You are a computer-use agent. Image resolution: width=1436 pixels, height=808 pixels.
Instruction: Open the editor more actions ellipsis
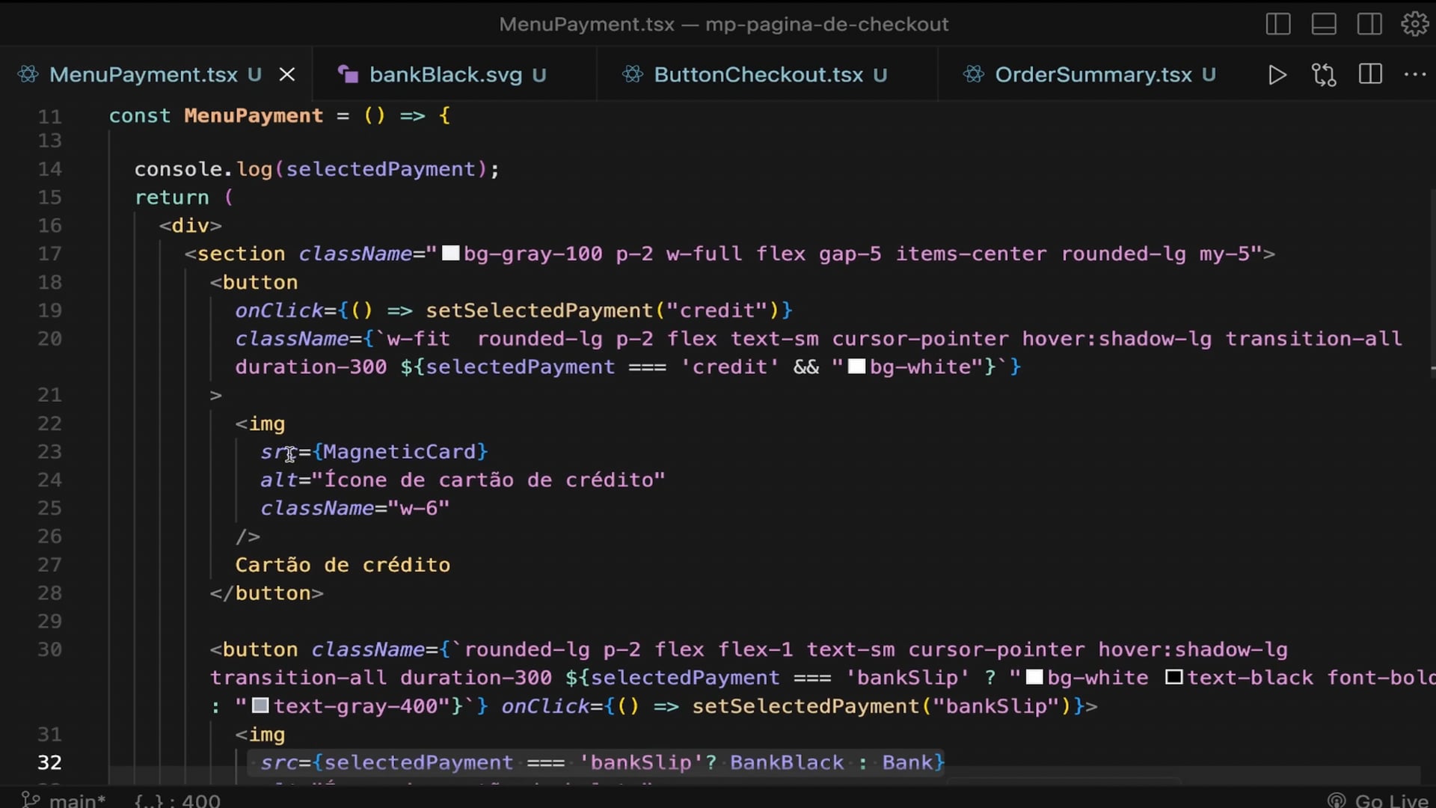coord(1414,75)
